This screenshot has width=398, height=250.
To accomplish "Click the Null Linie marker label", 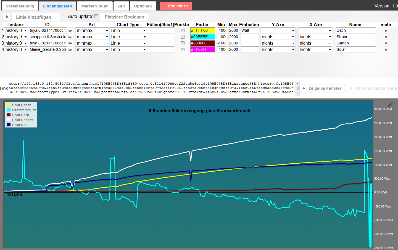I will [x=14, y=194].
